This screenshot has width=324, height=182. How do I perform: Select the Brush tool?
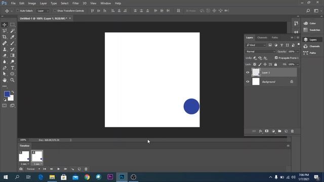[x=12, y=43]
